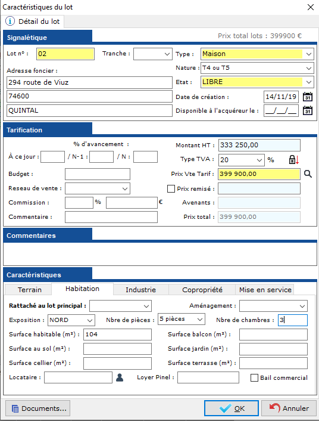Open the Copropriété tab
The image size is (319, 421).
[202, 290]
